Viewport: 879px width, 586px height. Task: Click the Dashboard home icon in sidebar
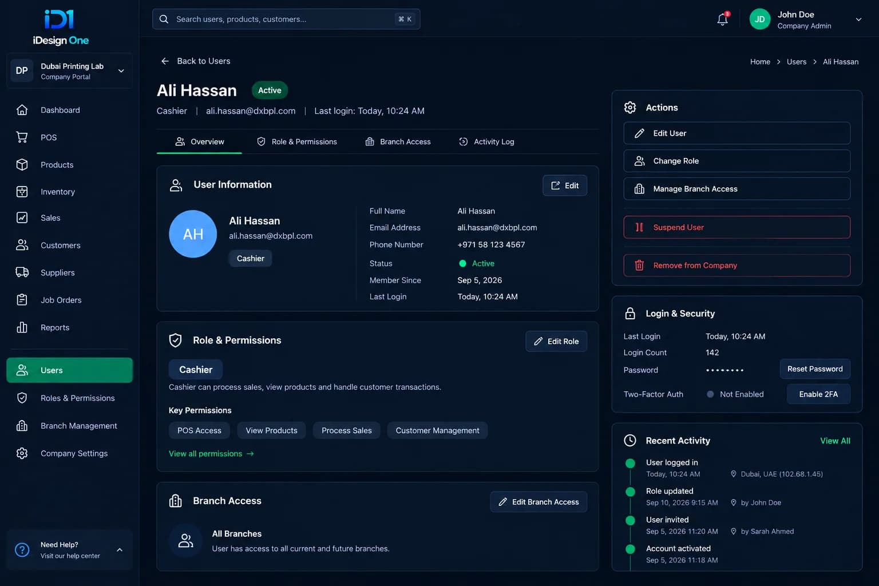click(22, 110)
